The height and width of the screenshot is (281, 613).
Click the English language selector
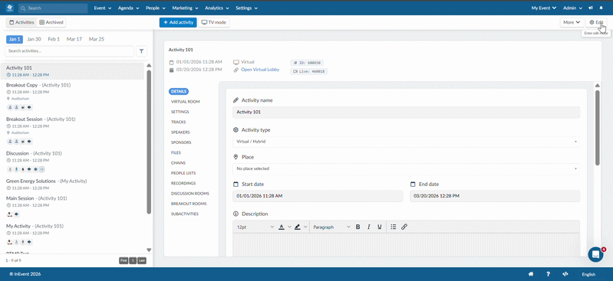[588, 274]
